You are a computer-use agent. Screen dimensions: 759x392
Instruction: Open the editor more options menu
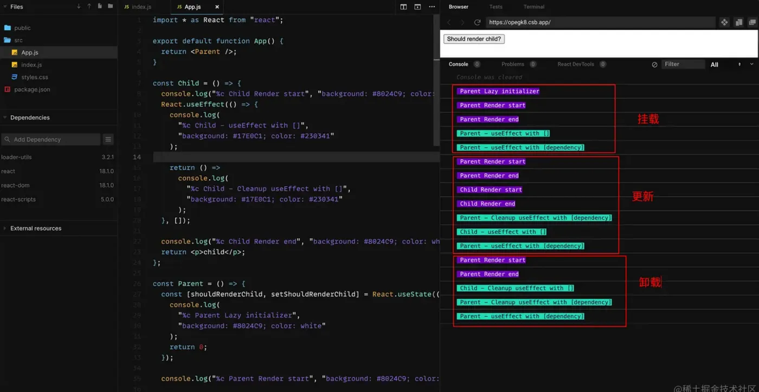click(x=432, y=7)
